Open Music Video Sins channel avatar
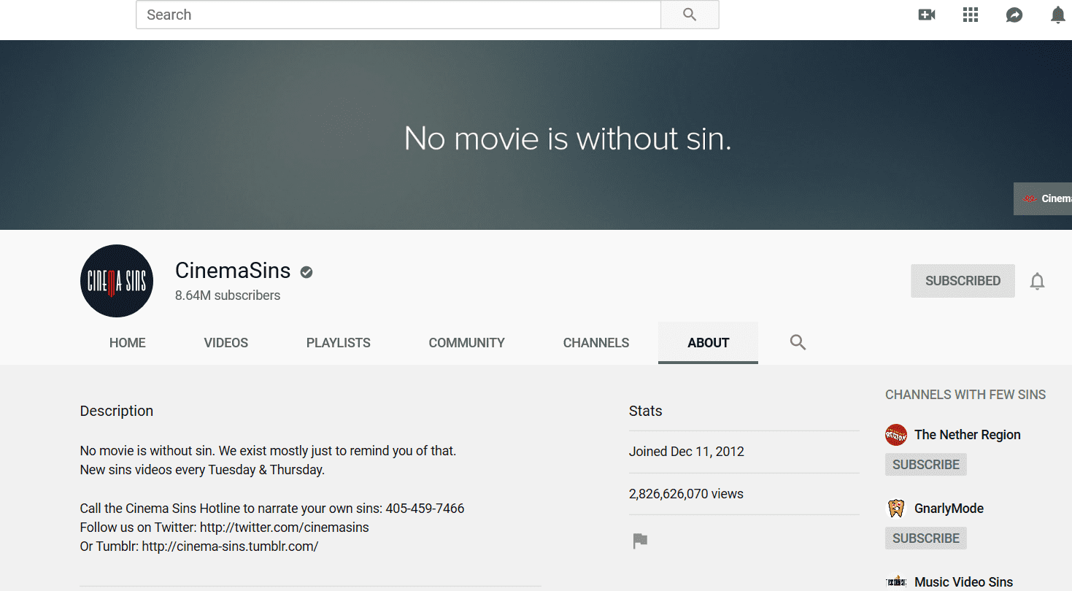 [x=896, y=582]
